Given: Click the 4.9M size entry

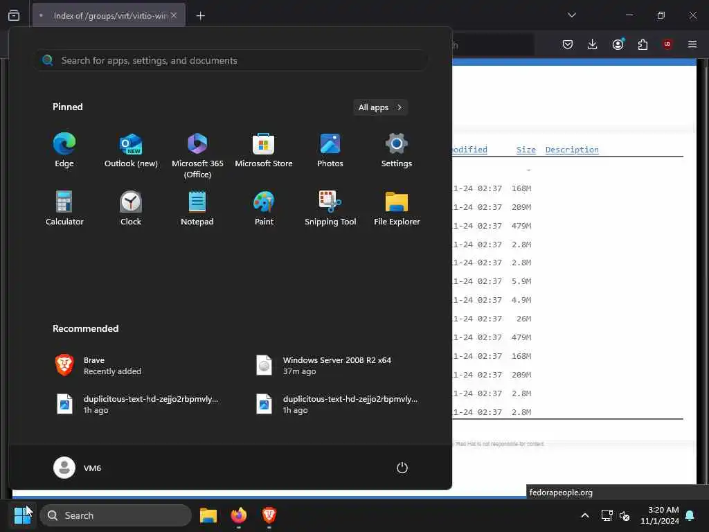Looking at the screenshot, I should tap(521, 300).
